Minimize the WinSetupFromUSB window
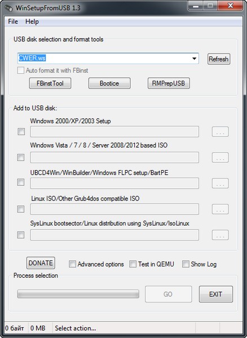The height and width of the screenshot is (338, 247). point(196,6)
